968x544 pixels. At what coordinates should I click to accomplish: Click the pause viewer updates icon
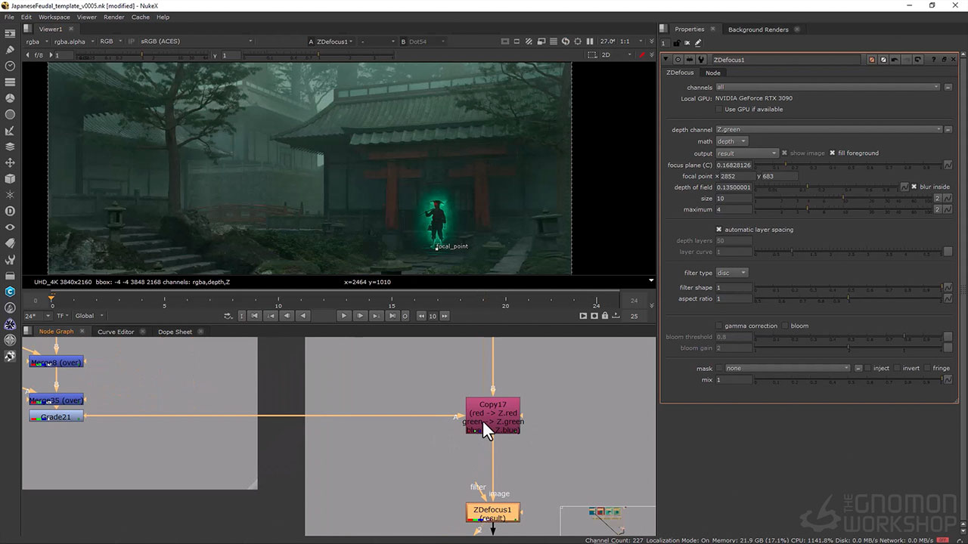[590, 42]
